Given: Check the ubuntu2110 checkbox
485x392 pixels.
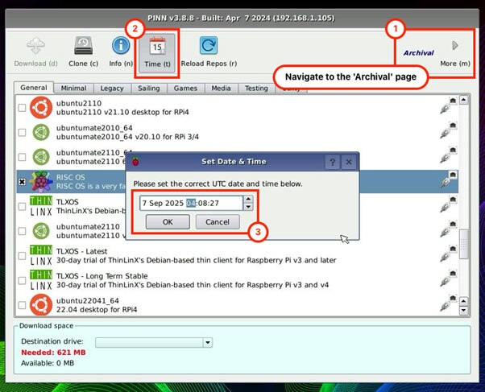Looking at the screenshot, I should 22,108.
